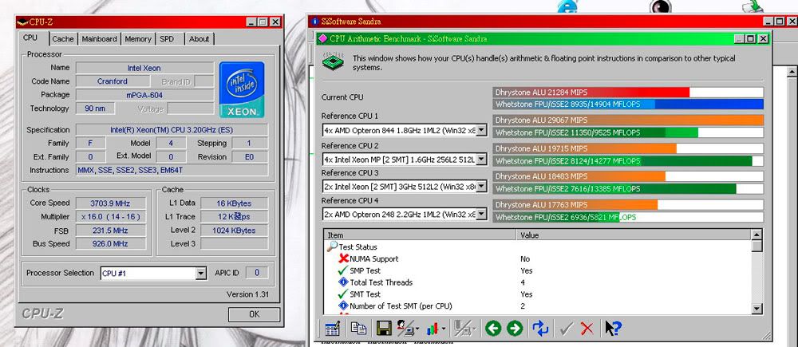Click the grey checkmark icon in toolbar
Image resolution: width=798 pixels, height=347 pixels.
tap(566, 329)
